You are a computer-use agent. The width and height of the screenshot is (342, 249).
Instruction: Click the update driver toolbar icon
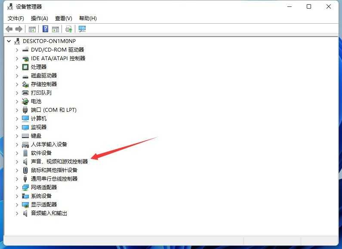69,29
